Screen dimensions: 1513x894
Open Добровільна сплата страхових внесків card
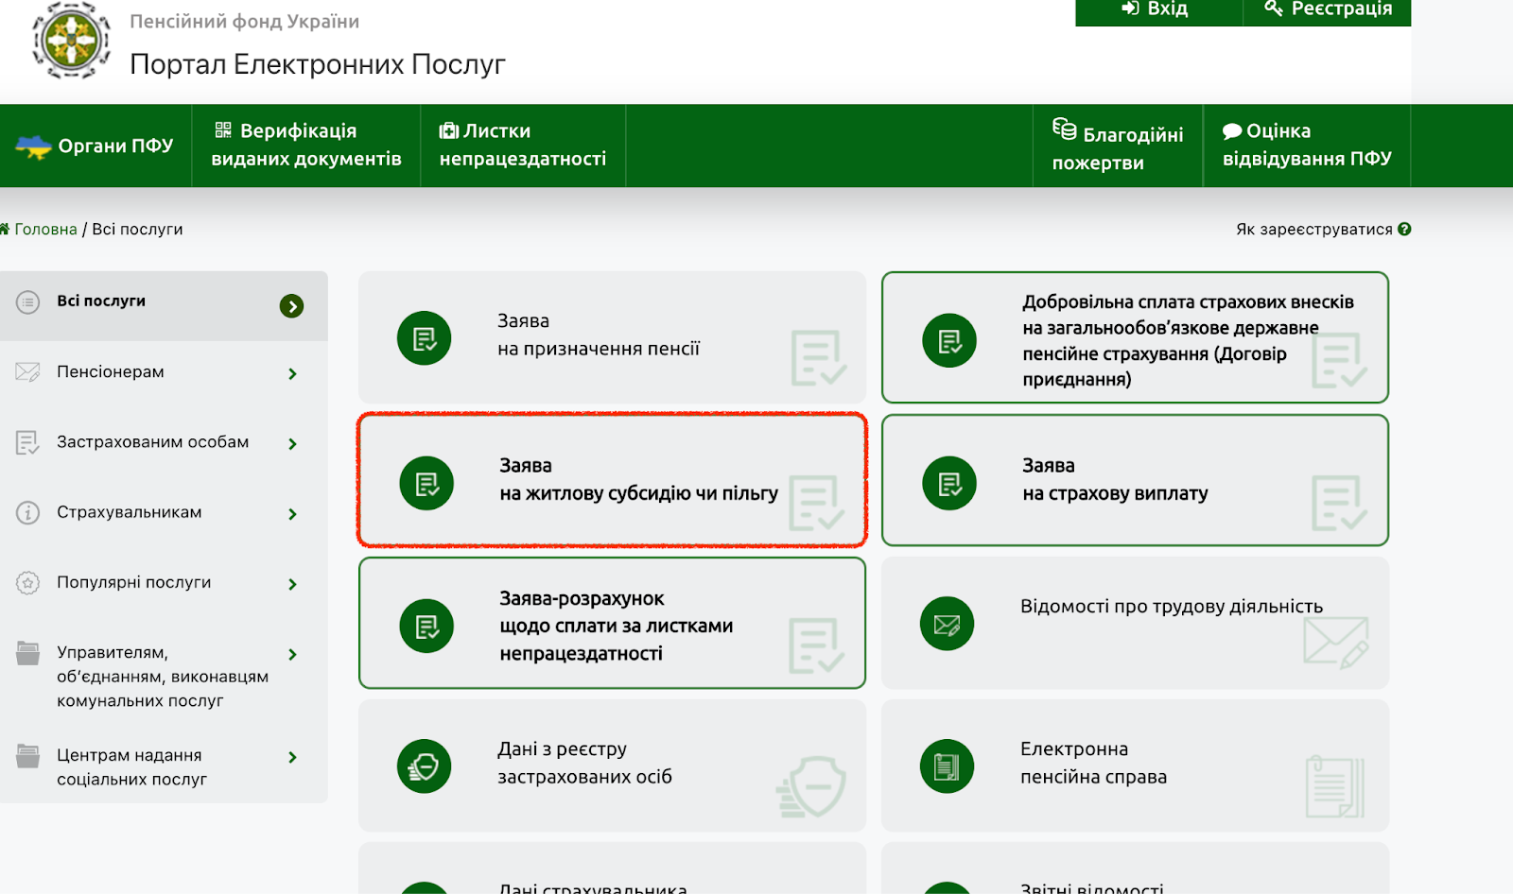pyautogui.click(x=1135, y=337)
